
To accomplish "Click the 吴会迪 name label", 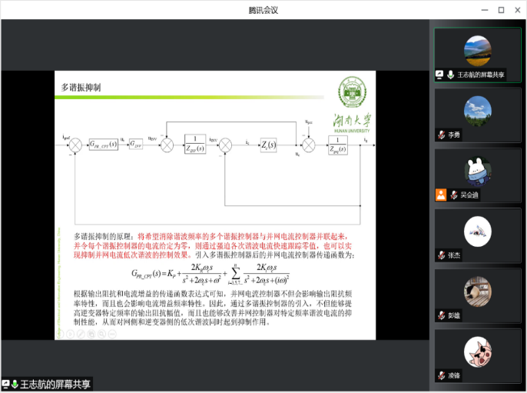I will pyautogui.click(x=469, y=195).
